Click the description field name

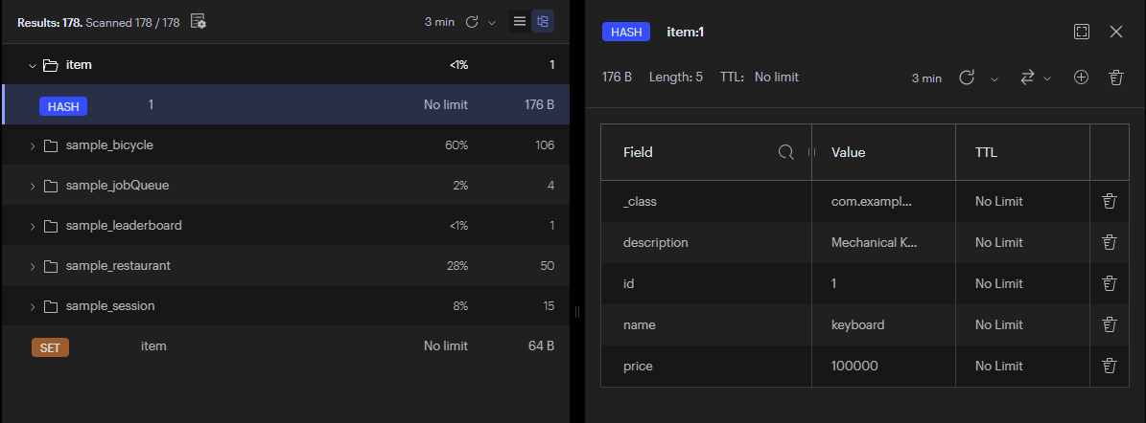tap(656, 242)
